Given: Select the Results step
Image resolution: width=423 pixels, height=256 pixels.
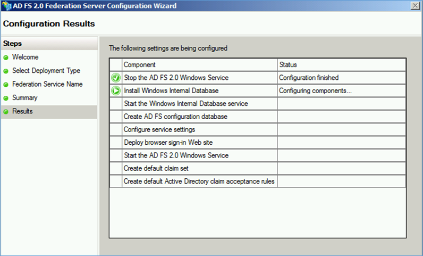Looking at the screenshot, I should [x=49, y=111].
